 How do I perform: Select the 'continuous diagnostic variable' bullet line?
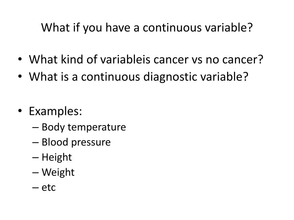click(x=138, y=76)
